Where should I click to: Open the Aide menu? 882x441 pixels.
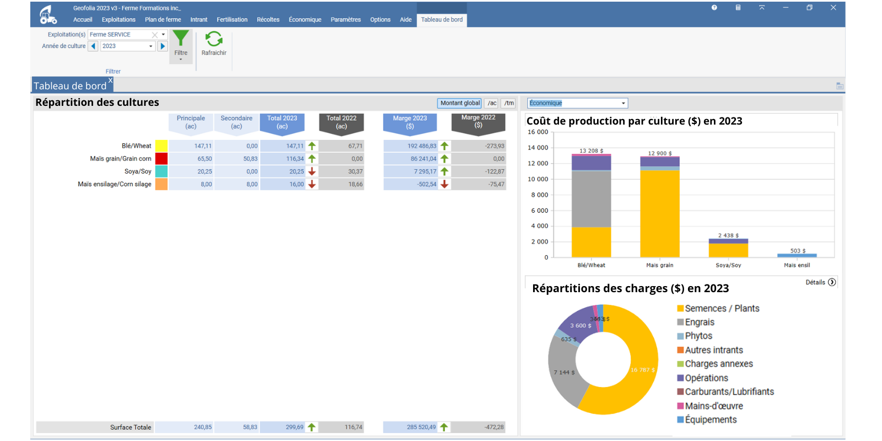[x=406, y=20]
